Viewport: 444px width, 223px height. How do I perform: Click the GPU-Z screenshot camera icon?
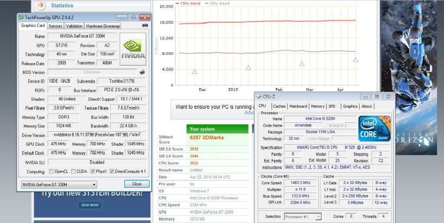click(x=145, y=26)
